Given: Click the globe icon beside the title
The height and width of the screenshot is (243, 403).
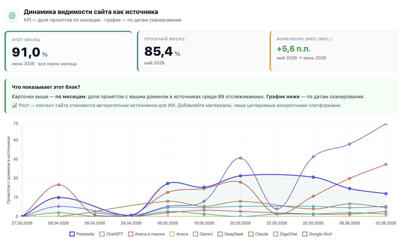Looking at the screenshot, I should pyautogui.click(x=12, y=16).
